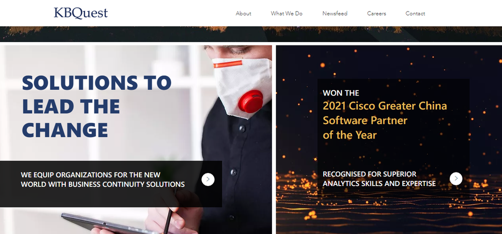Screen dimensions: 502x234
Task: Navigate to Careers
Action: 376,13
